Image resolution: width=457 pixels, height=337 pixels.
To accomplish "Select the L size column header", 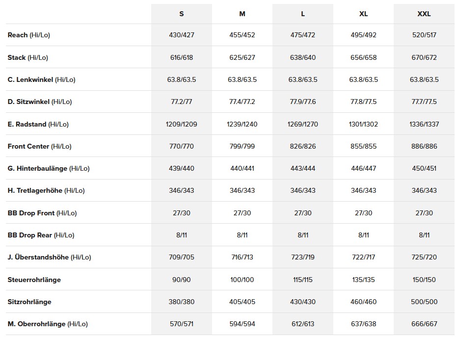I will tap(303, 14).
